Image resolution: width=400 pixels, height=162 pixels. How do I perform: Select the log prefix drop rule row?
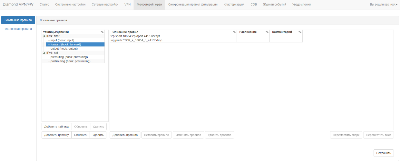[x=136, y=40]
